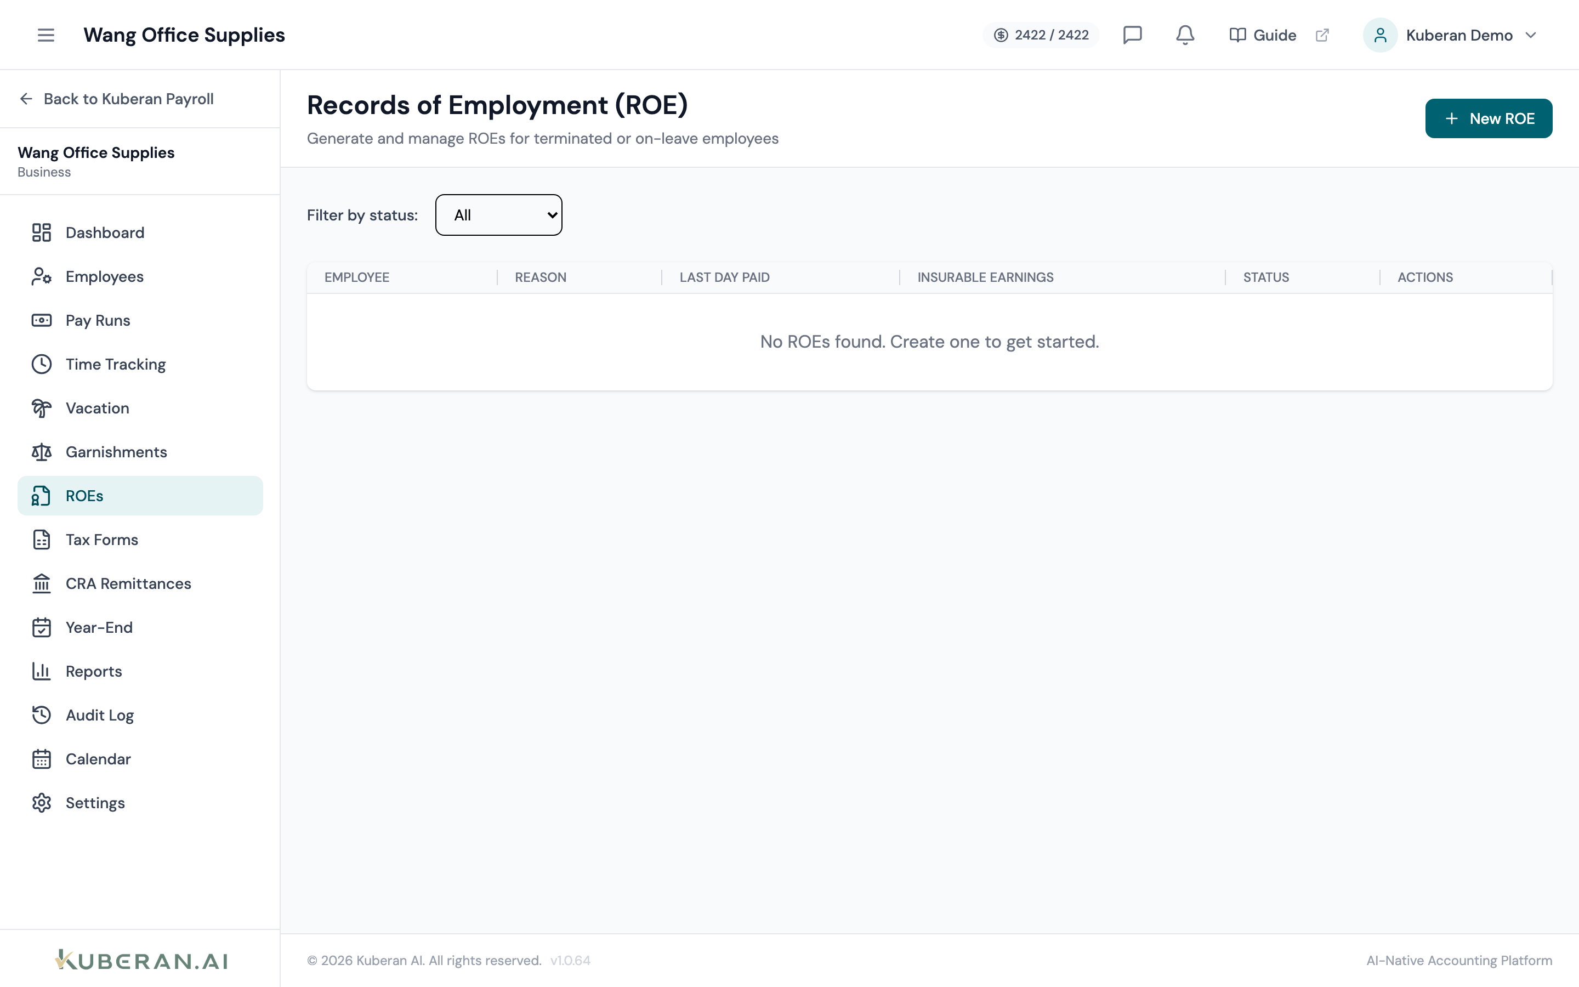Viewport: 1579px width, 987px height.
Task: Click the Settings gear icon
Action: click(x=42, y=802)
